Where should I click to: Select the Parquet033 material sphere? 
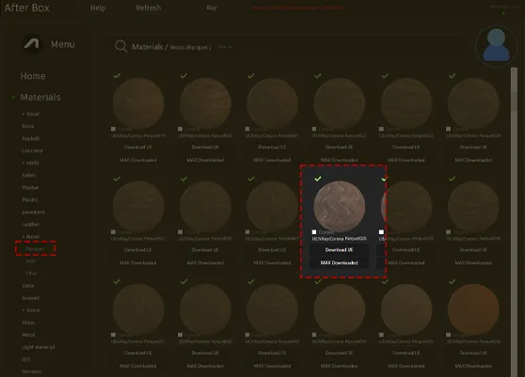tap(272, 309)
